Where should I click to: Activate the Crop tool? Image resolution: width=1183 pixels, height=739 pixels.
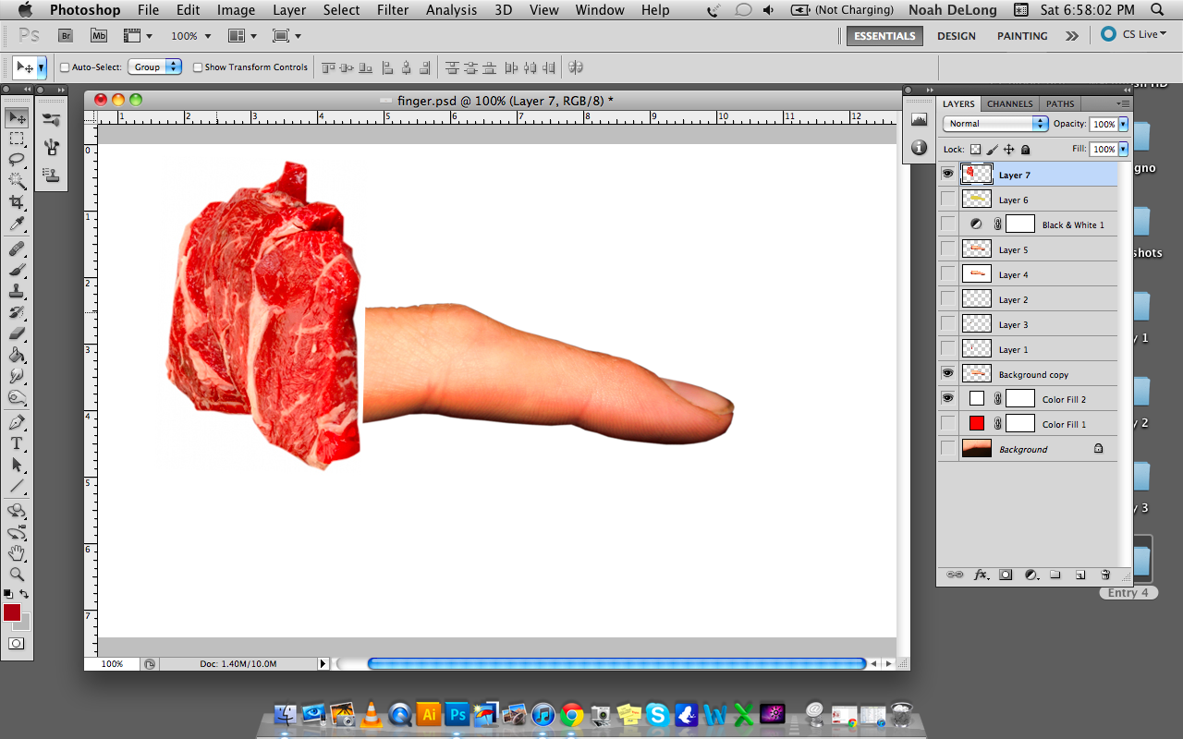(17, 202)
